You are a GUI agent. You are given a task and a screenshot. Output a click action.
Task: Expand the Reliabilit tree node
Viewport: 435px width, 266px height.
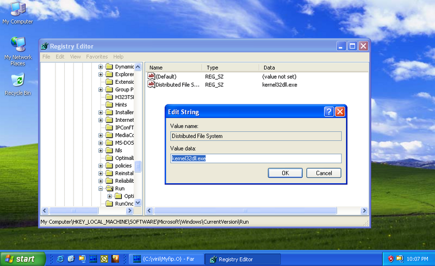[x=101, y=181]
